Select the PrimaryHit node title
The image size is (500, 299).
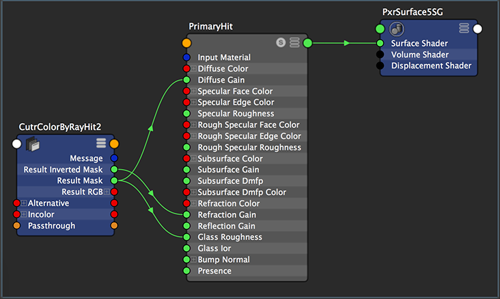[x=211, y=27]
